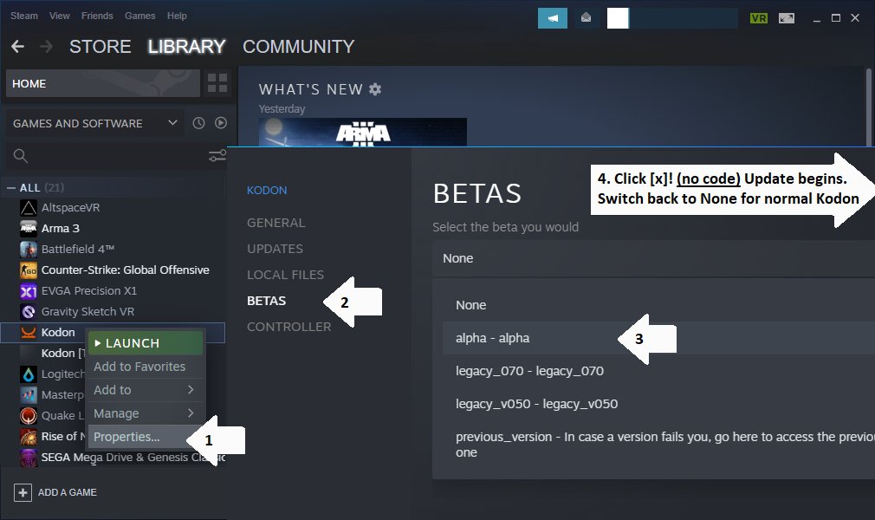Viewport: 875px width, 520px height.
Task: Open collections grid view icon
Action: [217, 83]
